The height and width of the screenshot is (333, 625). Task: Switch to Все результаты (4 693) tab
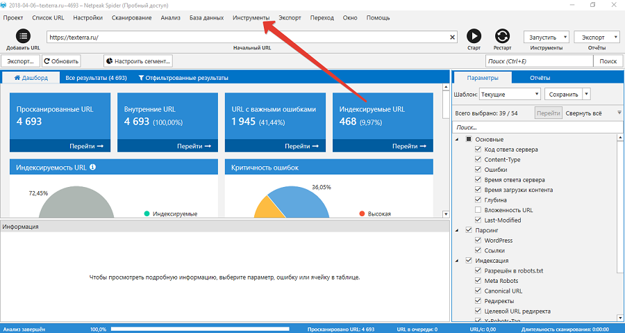coord(96,78)
